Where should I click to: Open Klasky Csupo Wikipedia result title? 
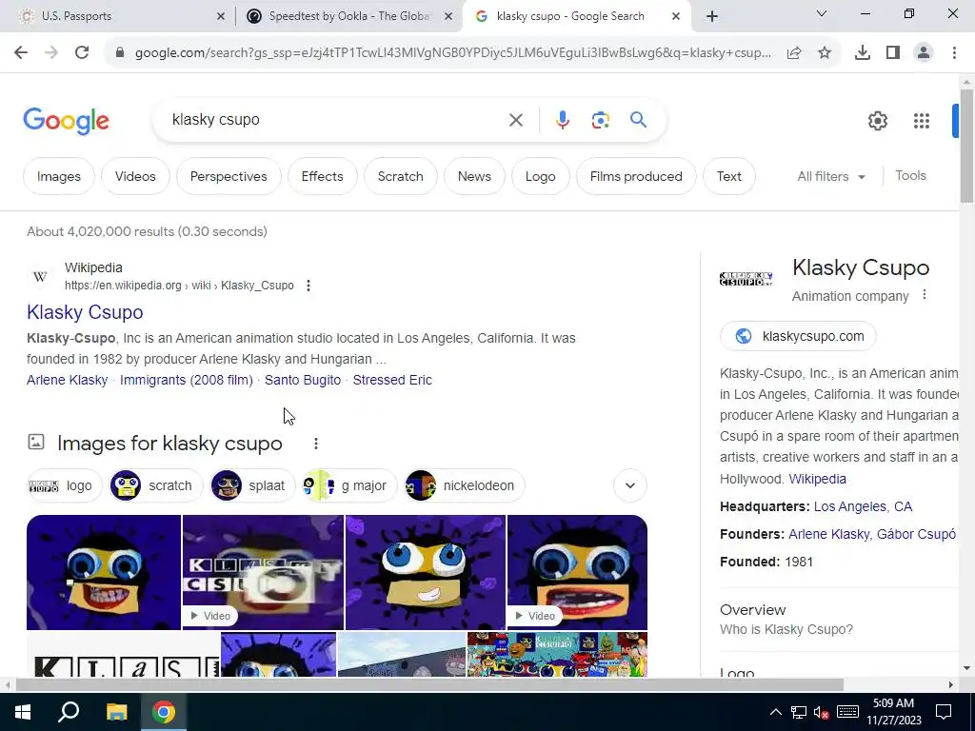tap(85, 312)
